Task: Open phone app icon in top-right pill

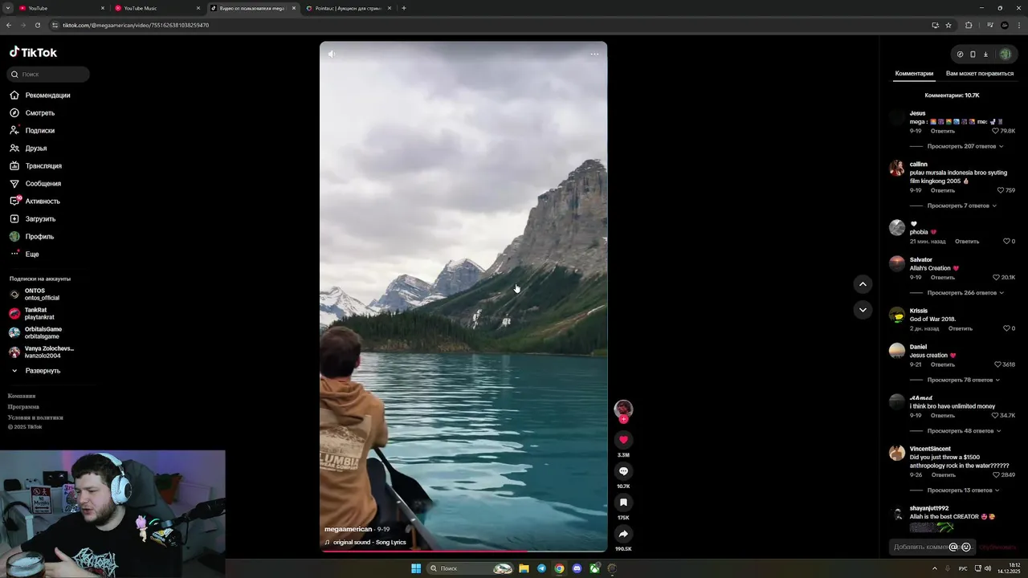Action: (x=973, y=55)
